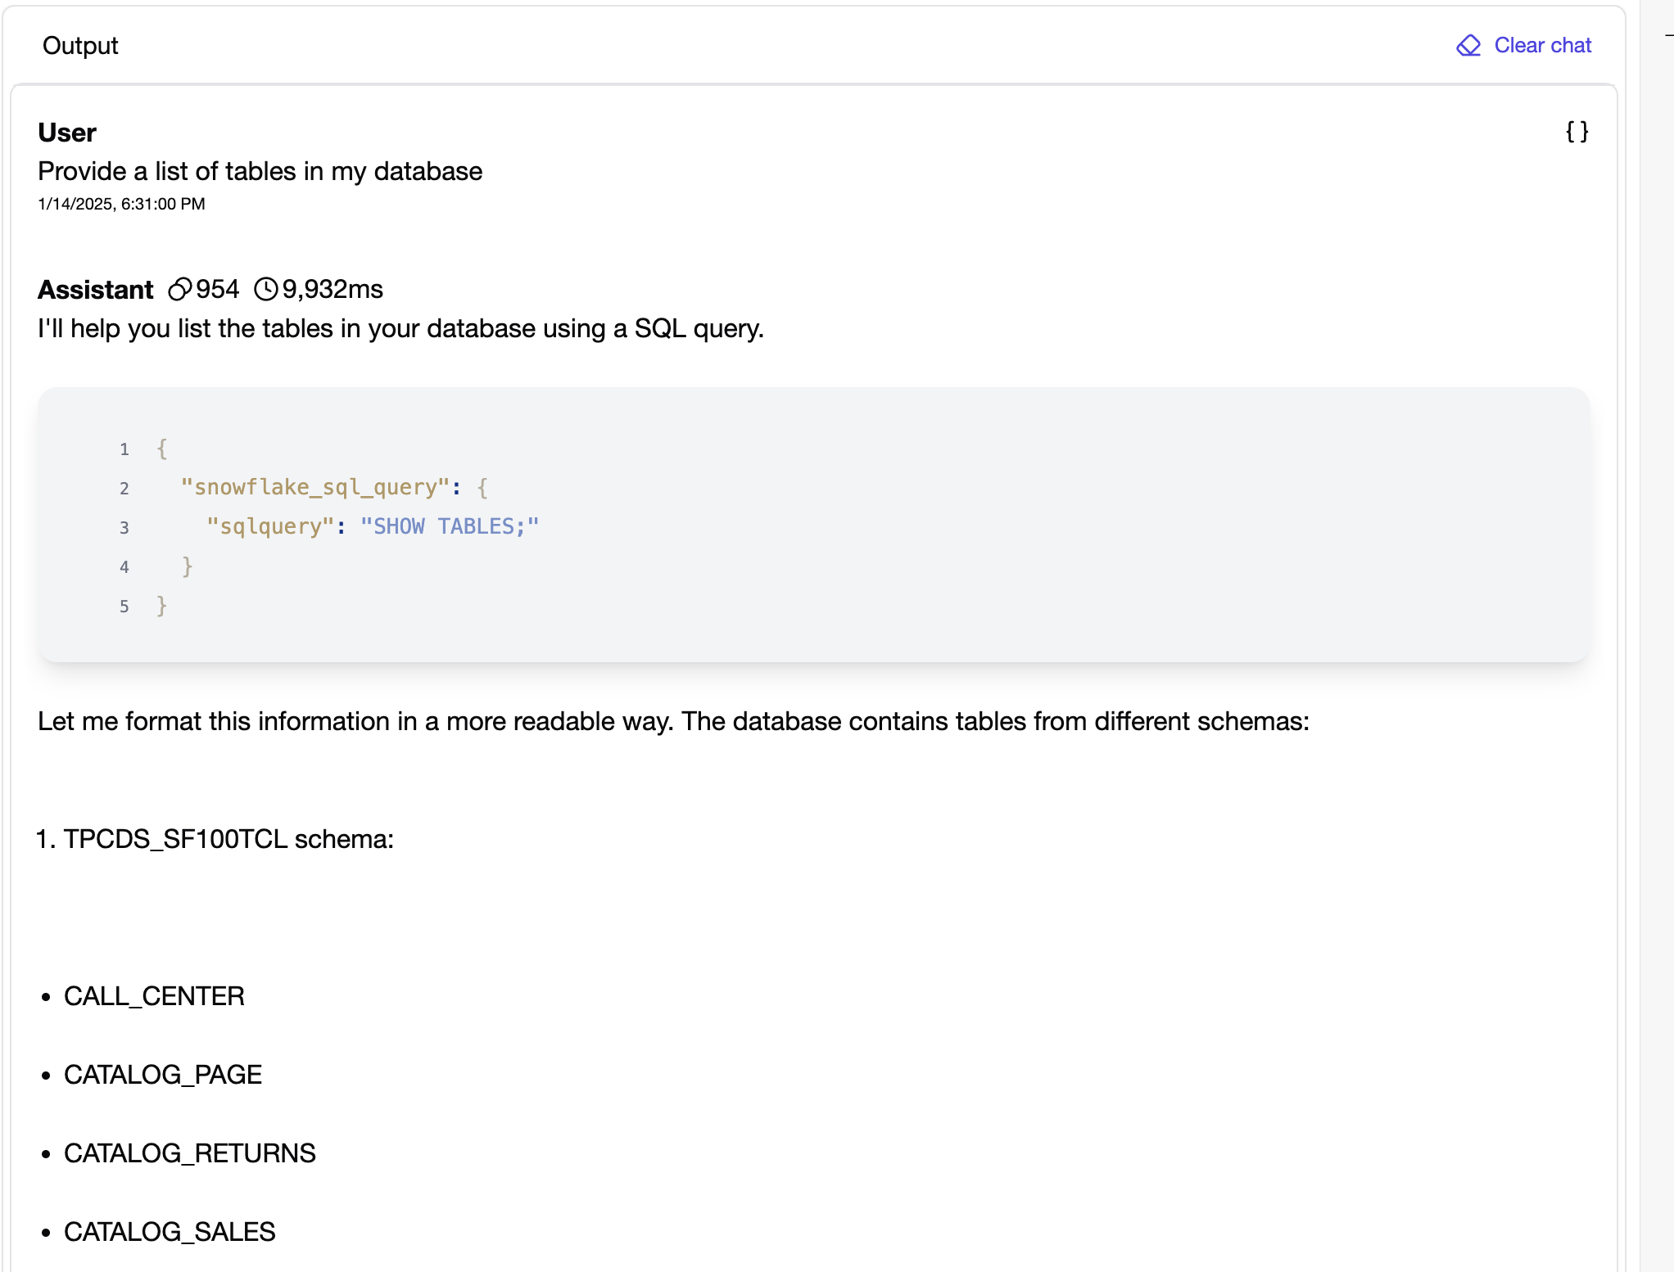Click 'I'll help you list the tables' sentence
Viewport: 1674px width, 1272px height.
[400, 328]
